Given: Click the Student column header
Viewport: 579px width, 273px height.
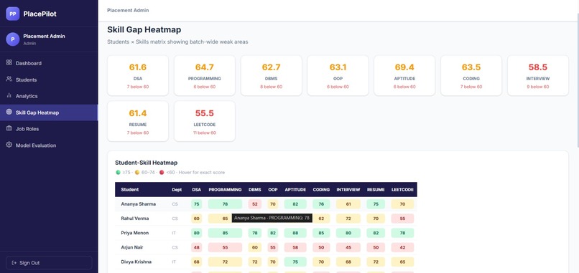Looking at the screenshot, I should pyautogui.click(x=129, y=190).
